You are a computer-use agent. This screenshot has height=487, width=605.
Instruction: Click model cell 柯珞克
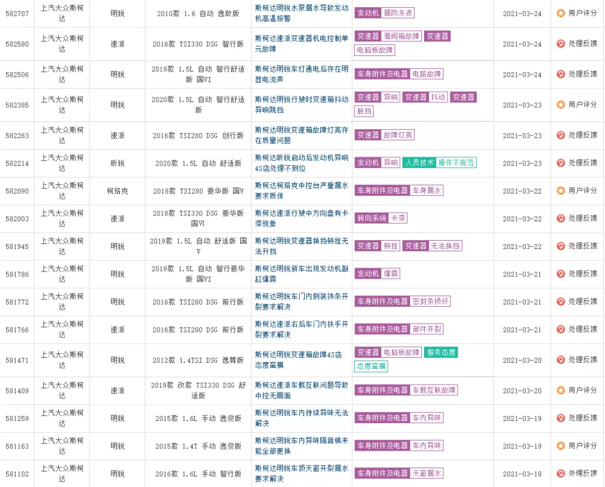point(117,191)
